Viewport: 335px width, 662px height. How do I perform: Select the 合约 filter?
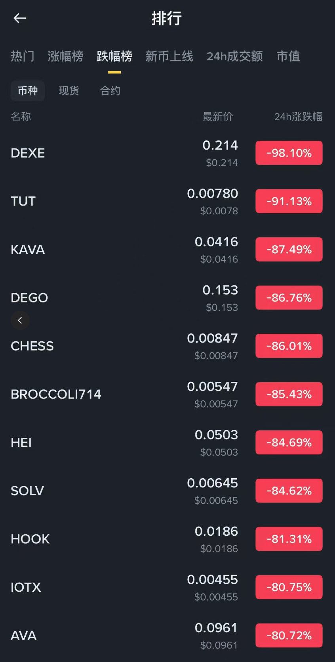pyautogui.click(x=110, y=90)
